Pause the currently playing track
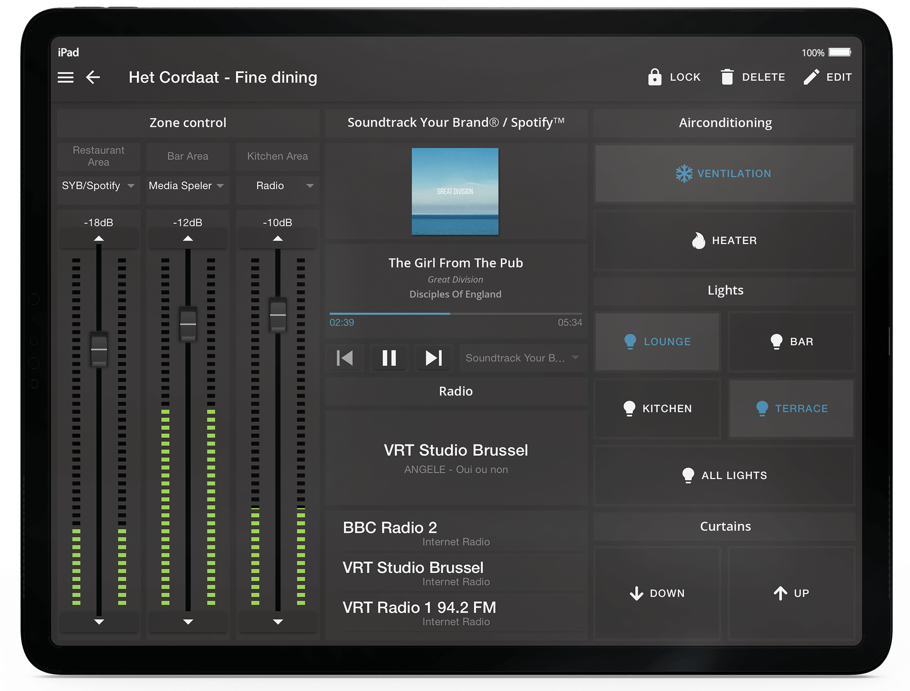Image resolution: width=910 pixels, height=691 pixels. 389,358
